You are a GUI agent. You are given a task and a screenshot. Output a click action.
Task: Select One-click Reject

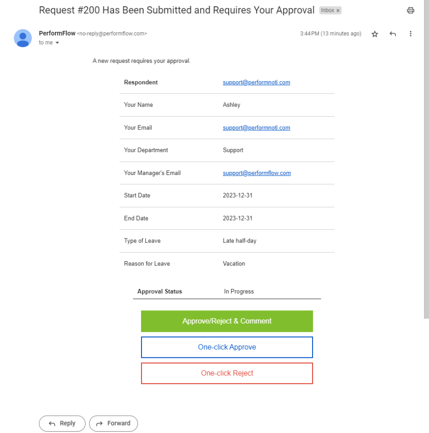pos(227,373)
